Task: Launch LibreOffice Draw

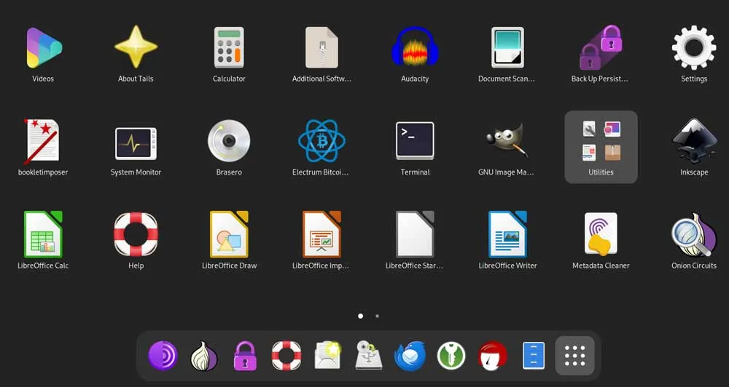Action: 229,234
